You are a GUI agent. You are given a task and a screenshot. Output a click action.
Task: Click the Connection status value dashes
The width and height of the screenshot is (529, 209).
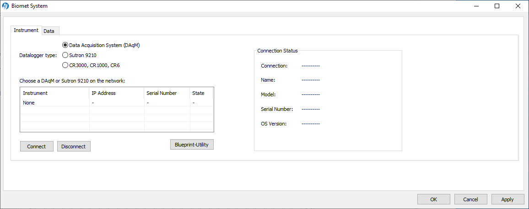[x=311, y=66]
